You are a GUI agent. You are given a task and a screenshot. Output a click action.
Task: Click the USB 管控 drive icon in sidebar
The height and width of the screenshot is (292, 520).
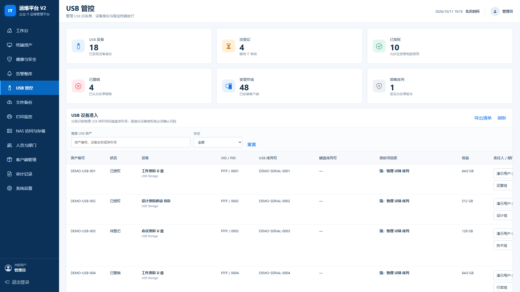[x=9, y=88]
